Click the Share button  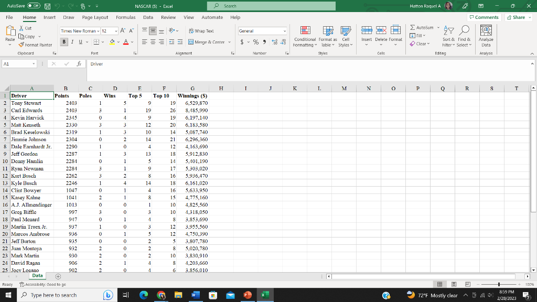(518, 17)
